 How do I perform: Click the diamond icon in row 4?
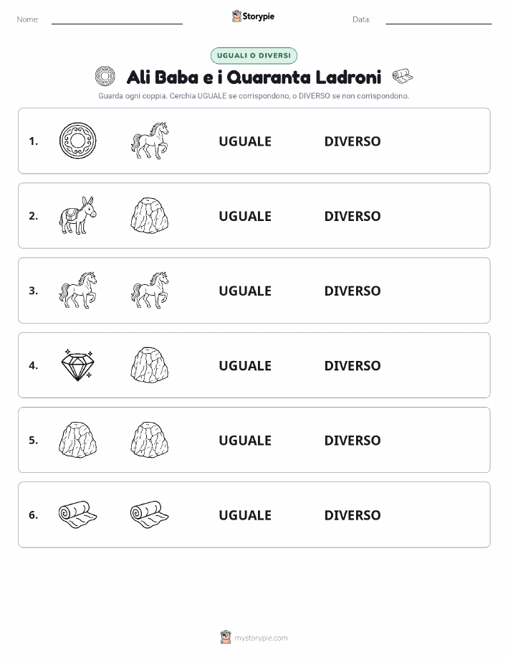[77, 365]
